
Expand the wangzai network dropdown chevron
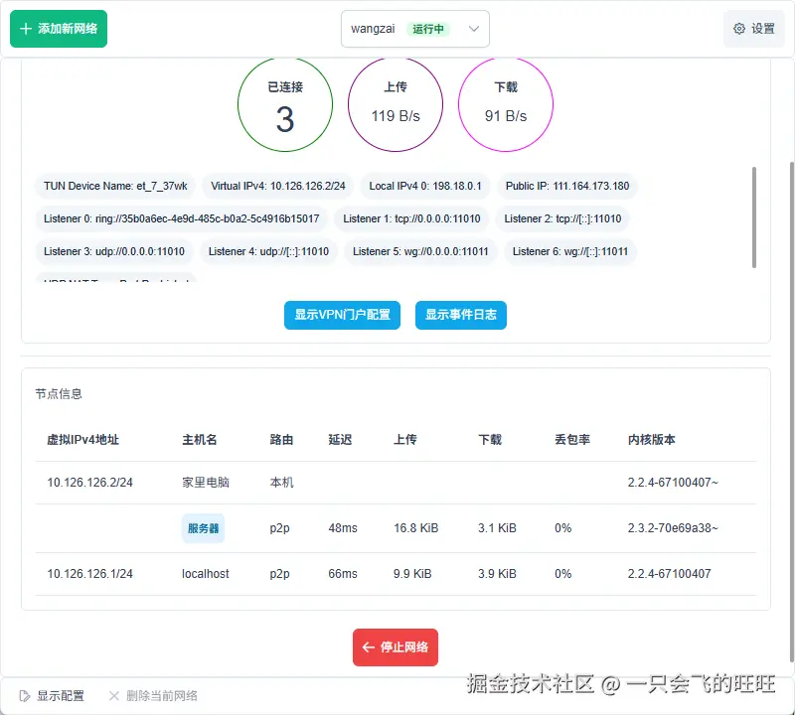coord(474,29)
